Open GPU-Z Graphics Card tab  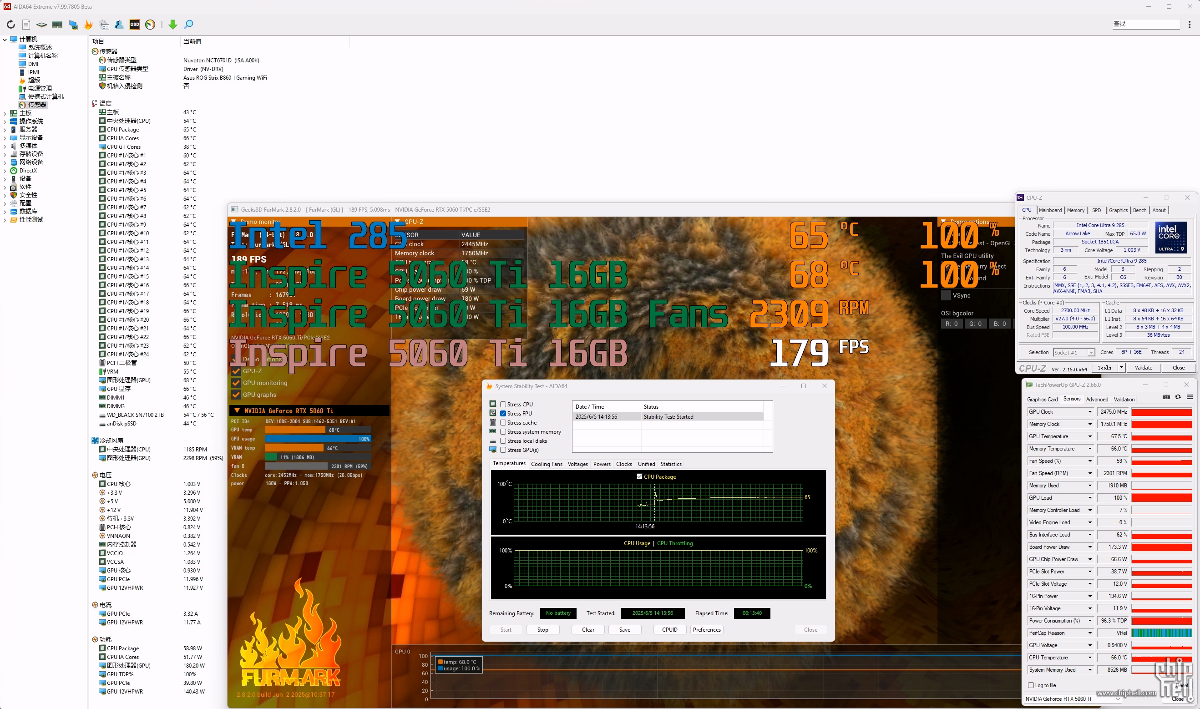point(1043,400)
